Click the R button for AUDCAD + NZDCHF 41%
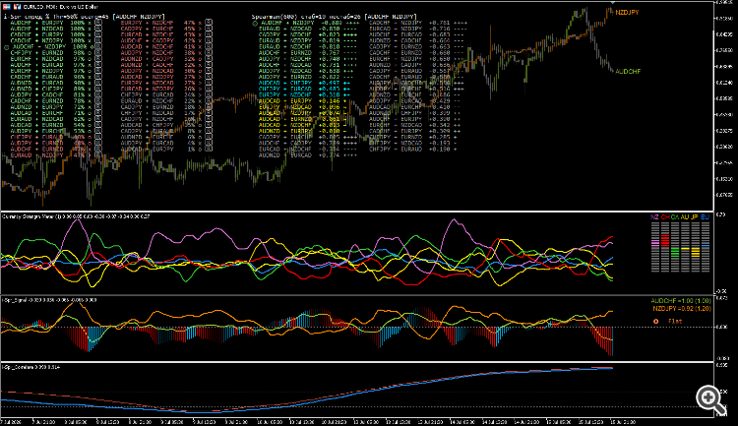This screenshot has width=738, height=426. click(209, 46)
